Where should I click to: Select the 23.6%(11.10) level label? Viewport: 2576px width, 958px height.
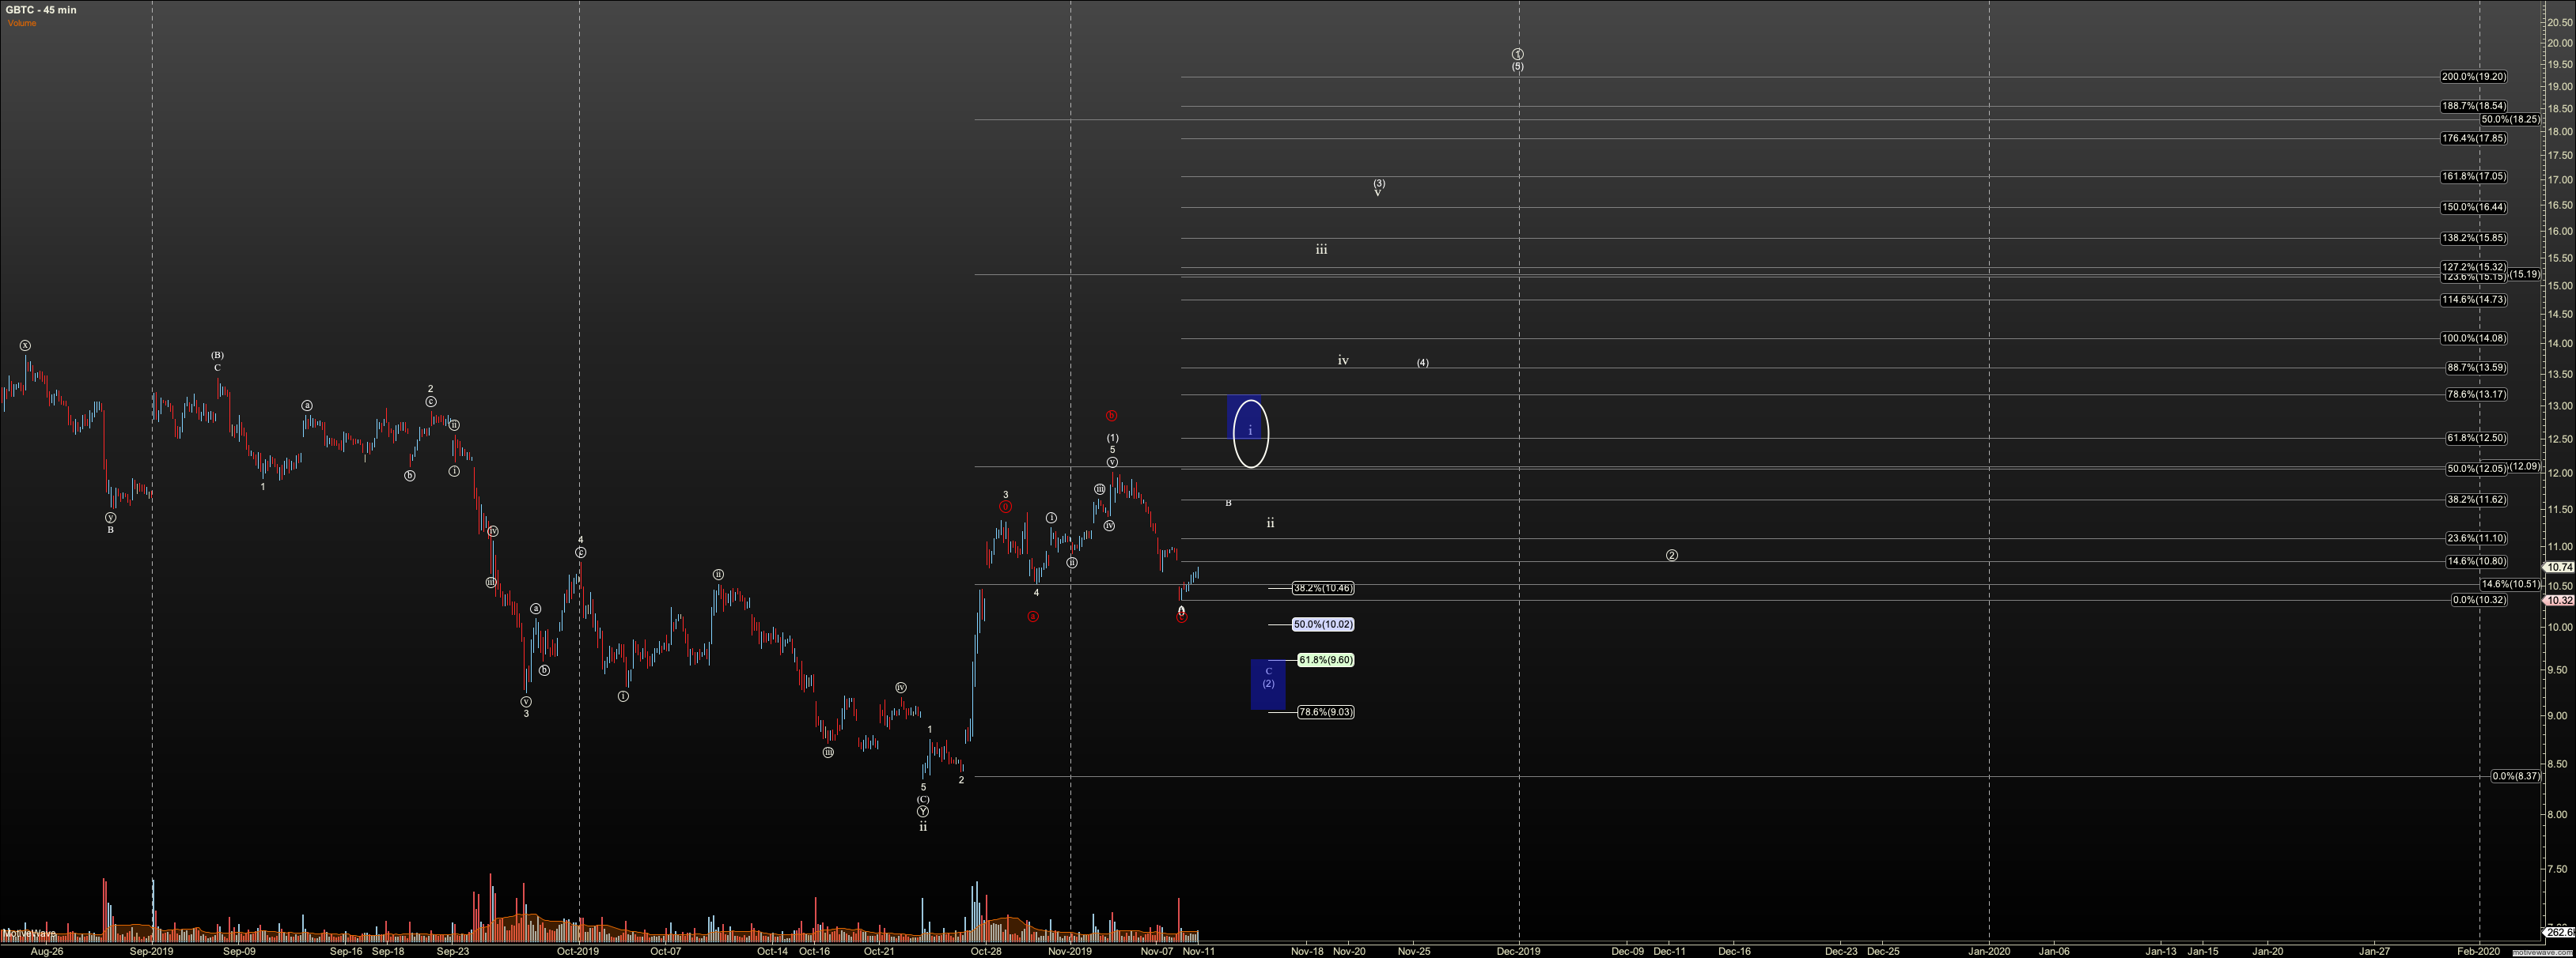pyautogui.click(x=2476, y=538)
